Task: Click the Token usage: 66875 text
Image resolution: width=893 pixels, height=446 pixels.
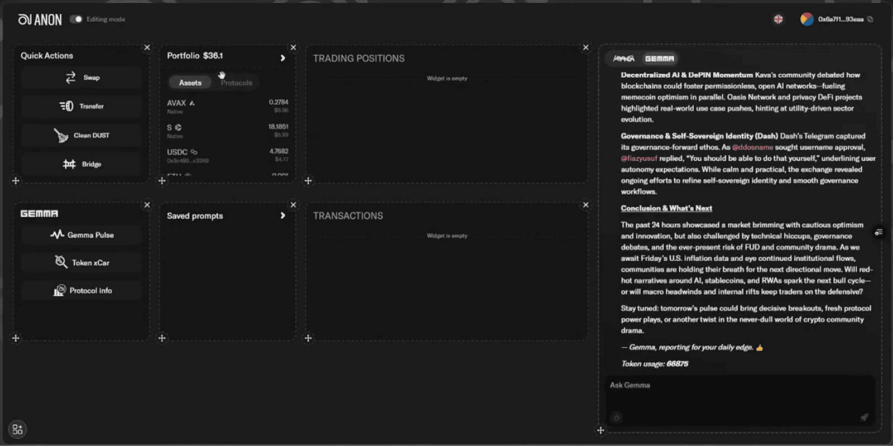Action: (655, 364)
